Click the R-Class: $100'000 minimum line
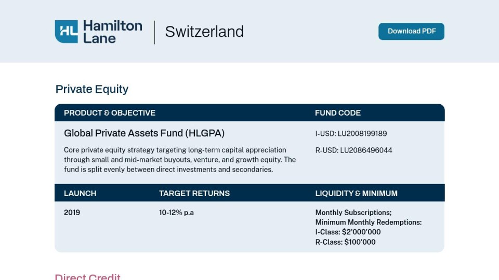Image resolution: width=499 pixels, height=280 pixels. point(345,242)
